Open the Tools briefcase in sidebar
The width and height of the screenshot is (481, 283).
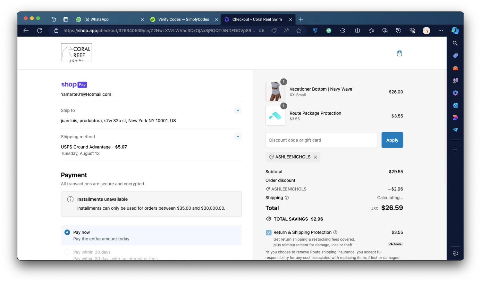click(x=455, y=68)
